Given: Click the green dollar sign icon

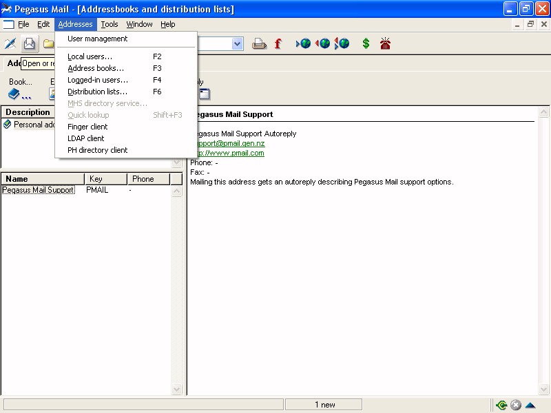Looking at the screenshot, I should tap(366, 43).
